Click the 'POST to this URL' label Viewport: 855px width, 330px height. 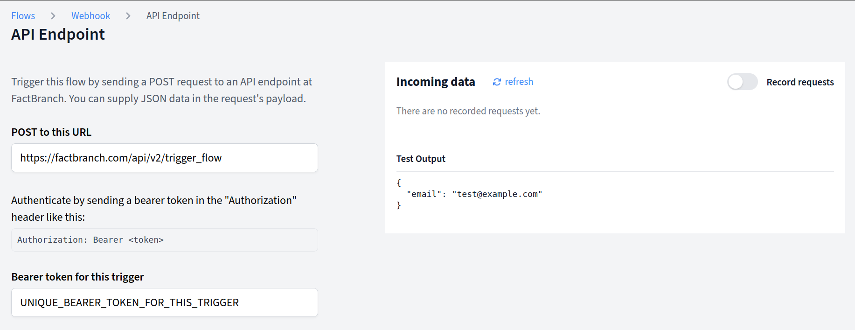click(51, 132)
